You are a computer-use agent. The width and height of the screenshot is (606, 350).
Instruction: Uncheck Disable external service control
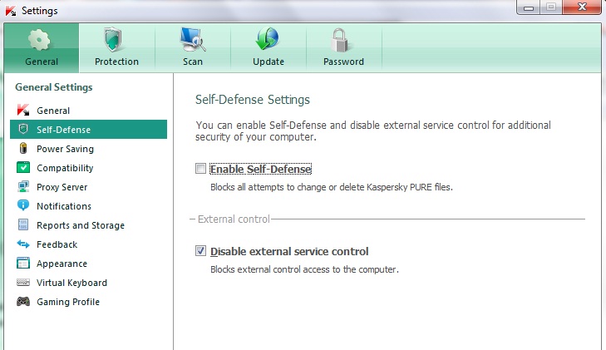200,251
